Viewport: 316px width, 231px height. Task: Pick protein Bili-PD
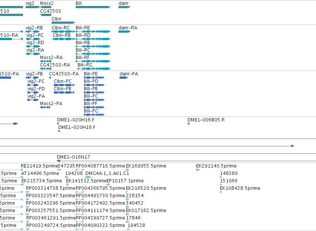pos(91,81)
